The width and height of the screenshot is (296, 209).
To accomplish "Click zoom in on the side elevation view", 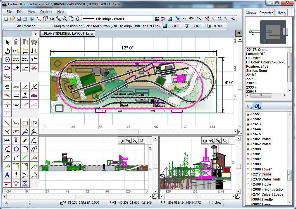I will coord(211,141).
